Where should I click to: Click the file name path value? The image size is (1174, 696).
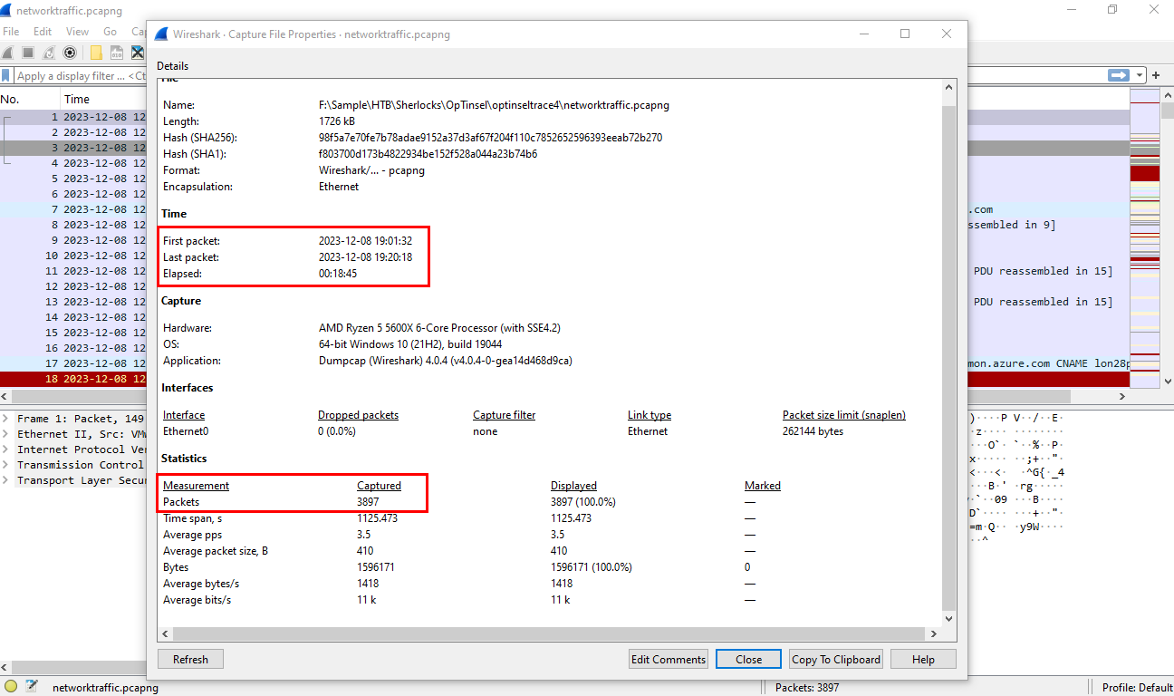pos(494,105)
